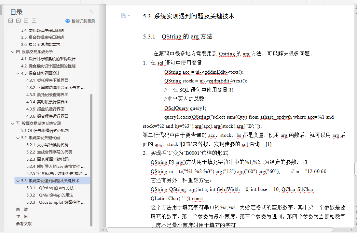Navigate to 5.2.3 画 K 线图关键代码
The width and height of the screenshot is (357, 233).
pyautogui.click(x=48, y=159)
